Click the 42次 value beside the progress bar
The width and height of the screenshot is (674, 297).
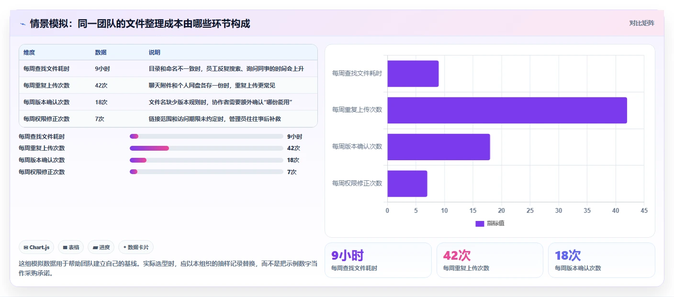click(x=293, y=148)
